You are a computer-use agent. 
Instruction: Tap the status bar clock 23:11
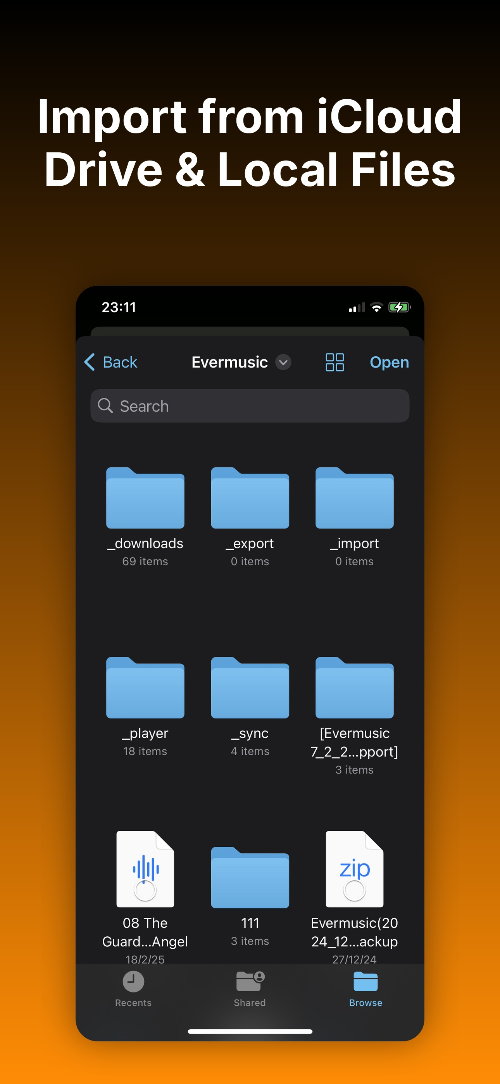tap(119, 307)
